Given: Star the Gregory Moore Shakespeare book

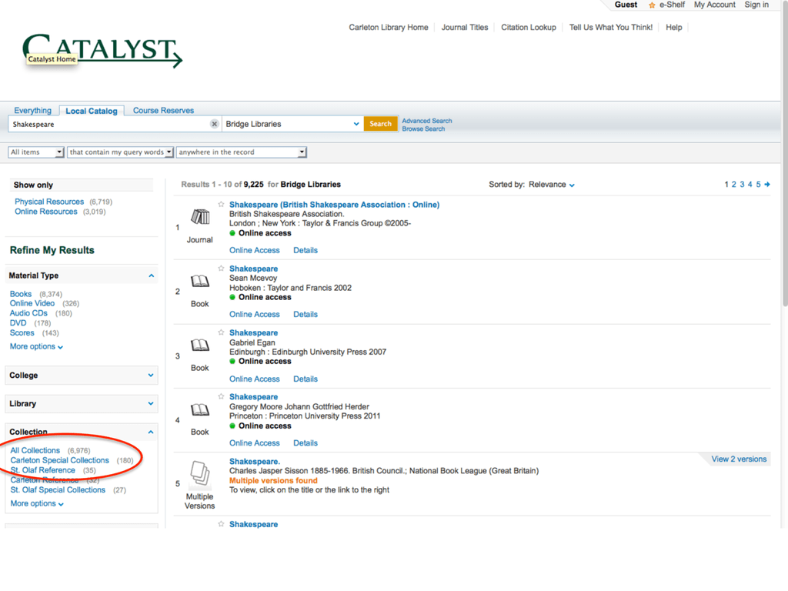Looking at the screenshot, I should pyautogui.click(x=221, y=396).
